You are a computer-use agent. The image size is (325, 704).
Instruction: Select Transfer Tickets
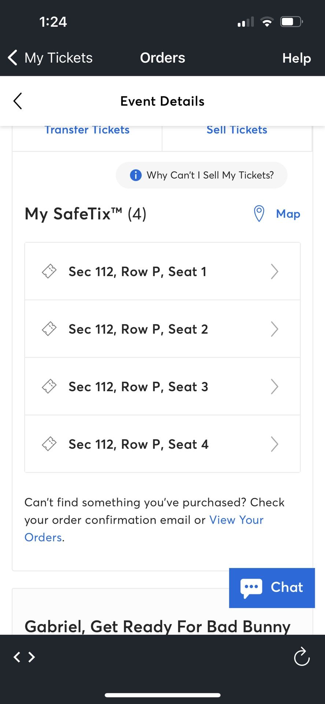(87, 130)
